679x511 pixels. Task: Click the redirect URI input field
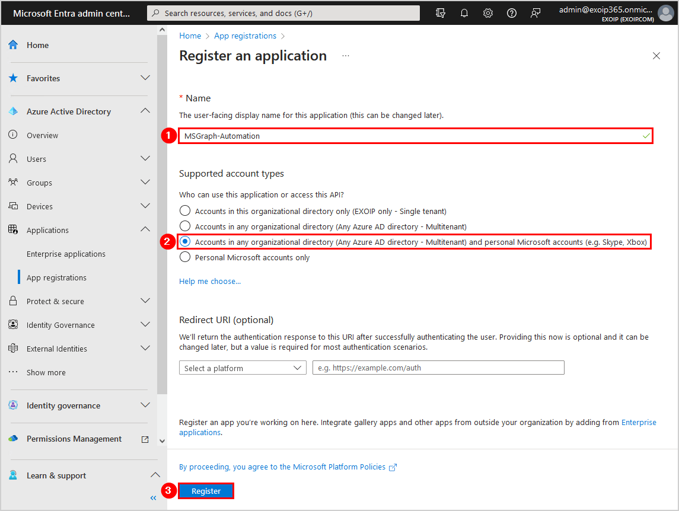tap(438, 368)
